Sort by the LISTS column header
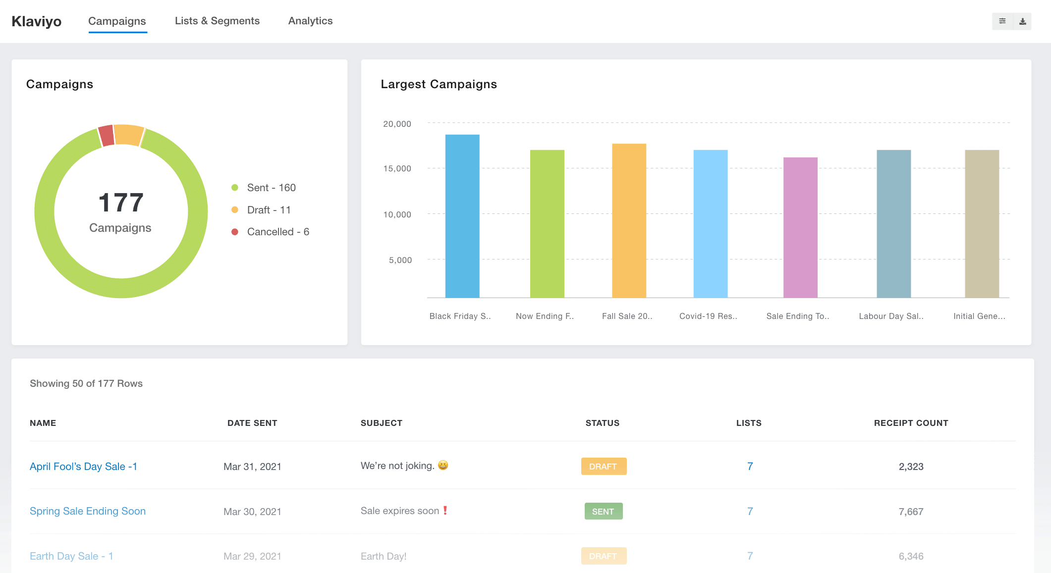Viewport: 1051px width, 573px height. coord(749,423)
